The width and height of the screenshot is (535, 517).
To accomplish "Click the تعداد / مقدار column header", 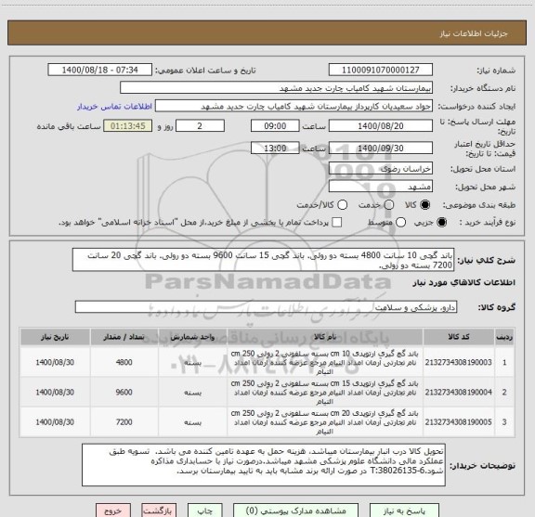I will [124, 337].
